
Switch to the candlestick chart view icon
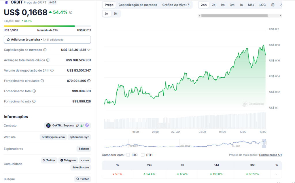(116, 14)
